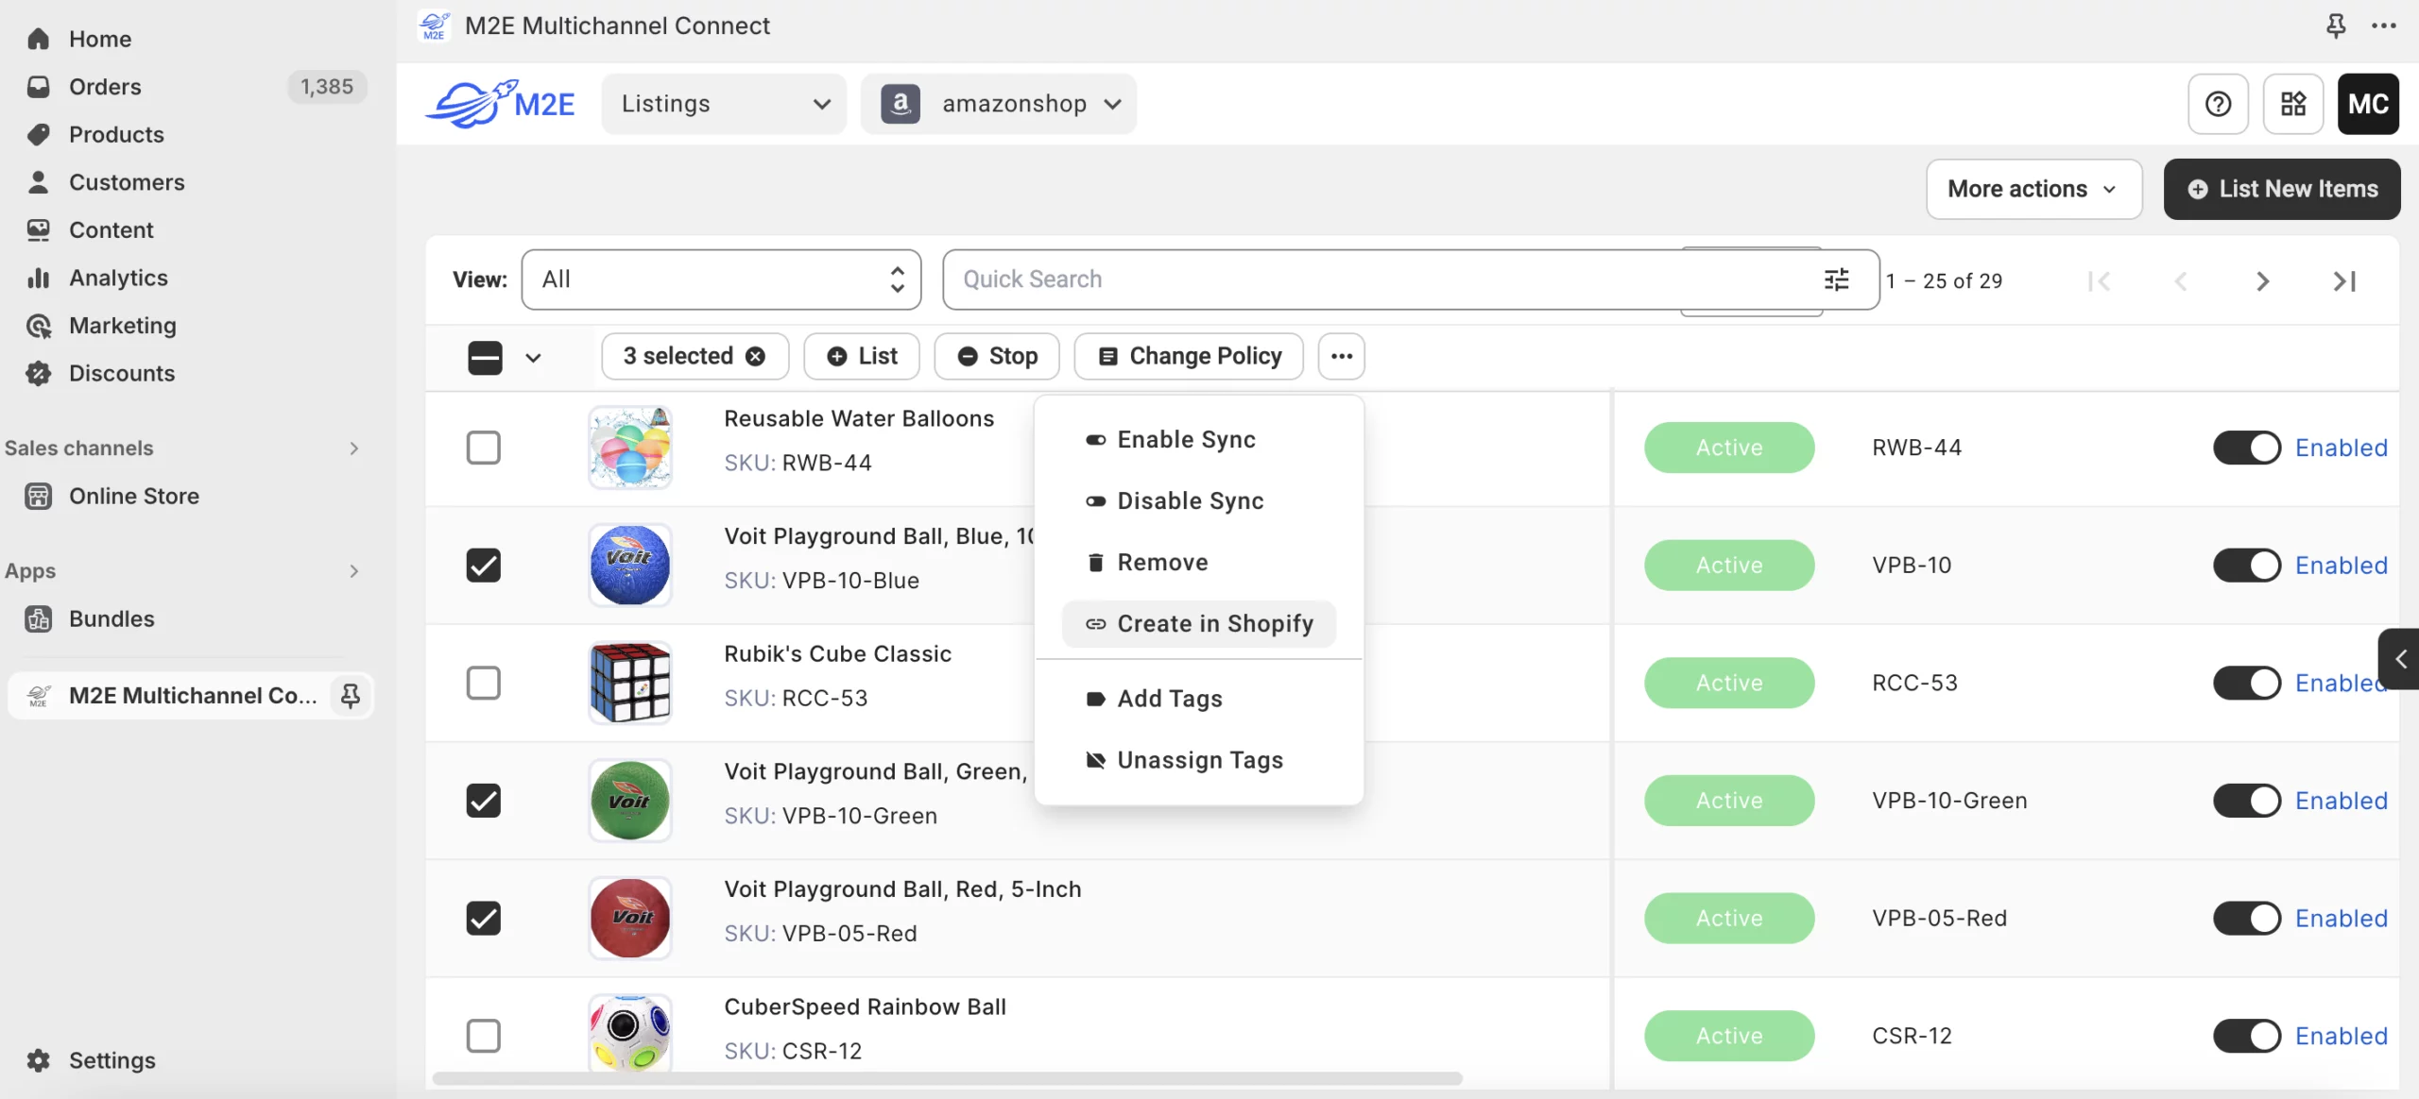Open the Listings dropdown

coord(724,104)
